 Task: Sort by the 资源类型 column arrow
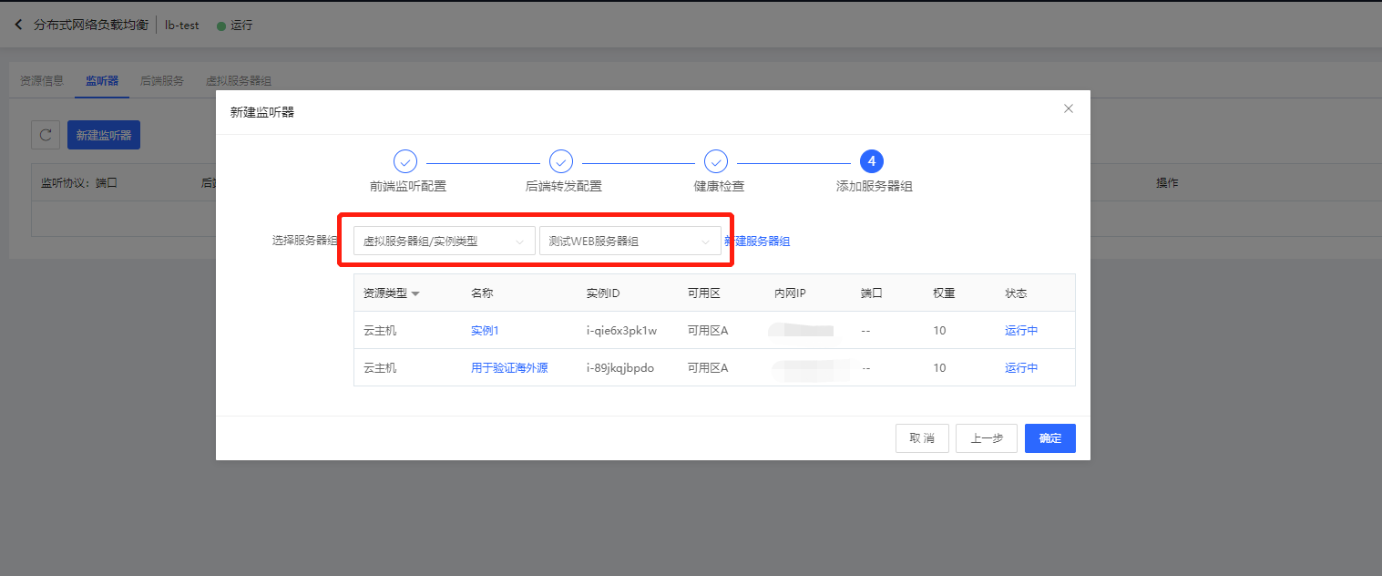pos(415,293)
